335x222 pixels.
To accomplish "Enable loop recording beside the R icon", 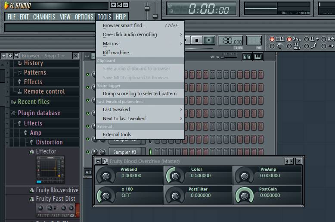I will (x=324, y=39).
